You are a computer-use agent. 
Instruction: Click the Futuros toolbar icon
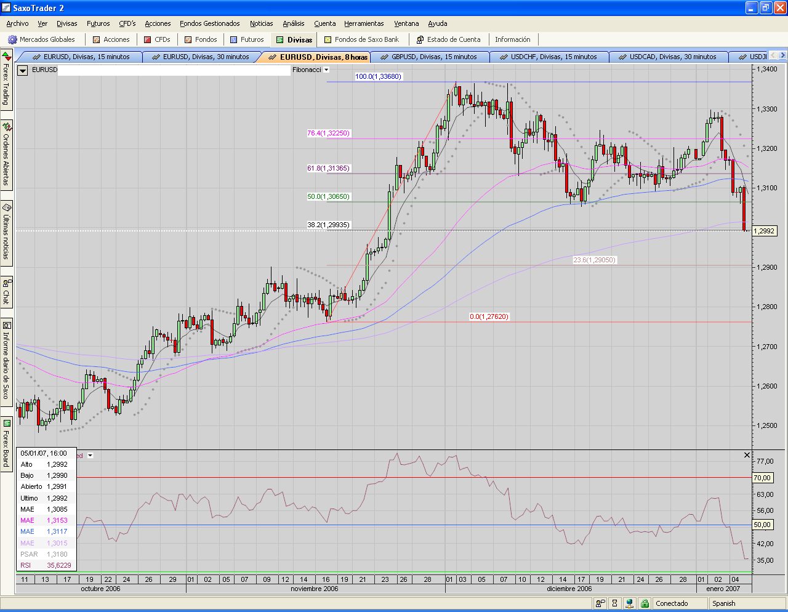coord(234,39)
